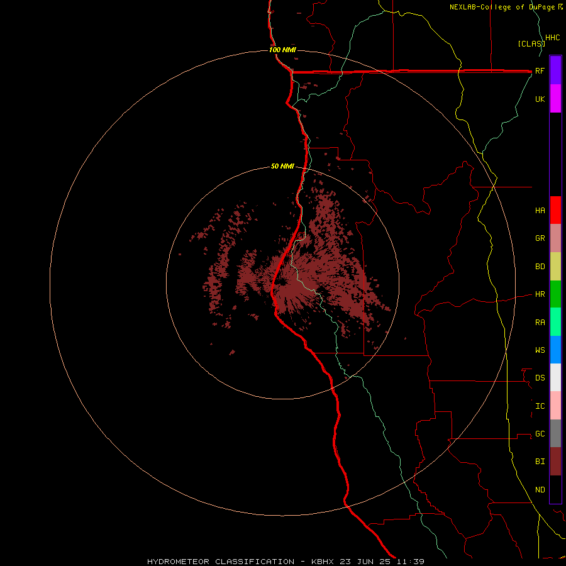Click the 50 NMI range ring label

[x=282, y=166]
